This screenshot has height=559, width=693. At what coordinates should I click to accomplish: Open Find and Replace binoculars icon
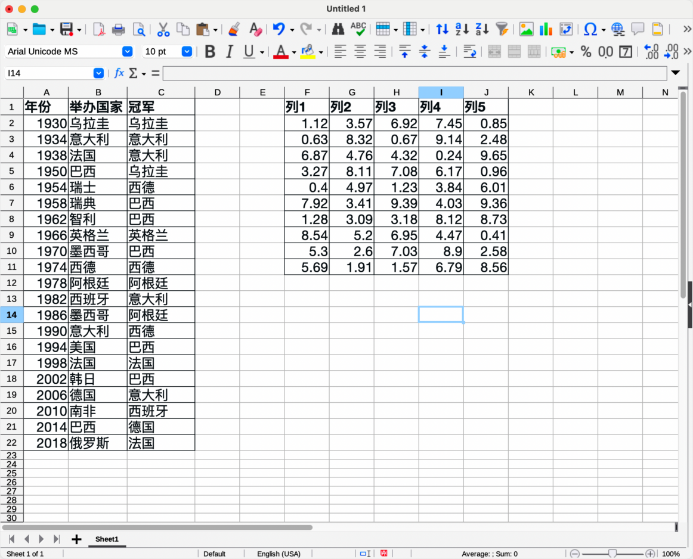(x=338, y=30)
